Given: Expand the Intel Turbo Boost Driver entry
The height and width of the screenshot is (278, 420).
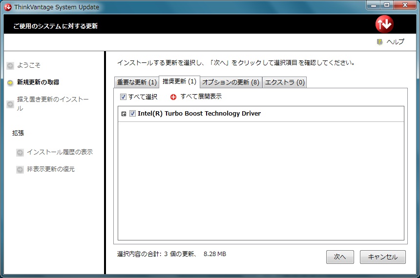Looking at the screenshot, I should click(124, 114).
